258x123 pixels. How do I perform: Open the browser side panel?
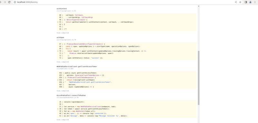click(x=246, y=2)
